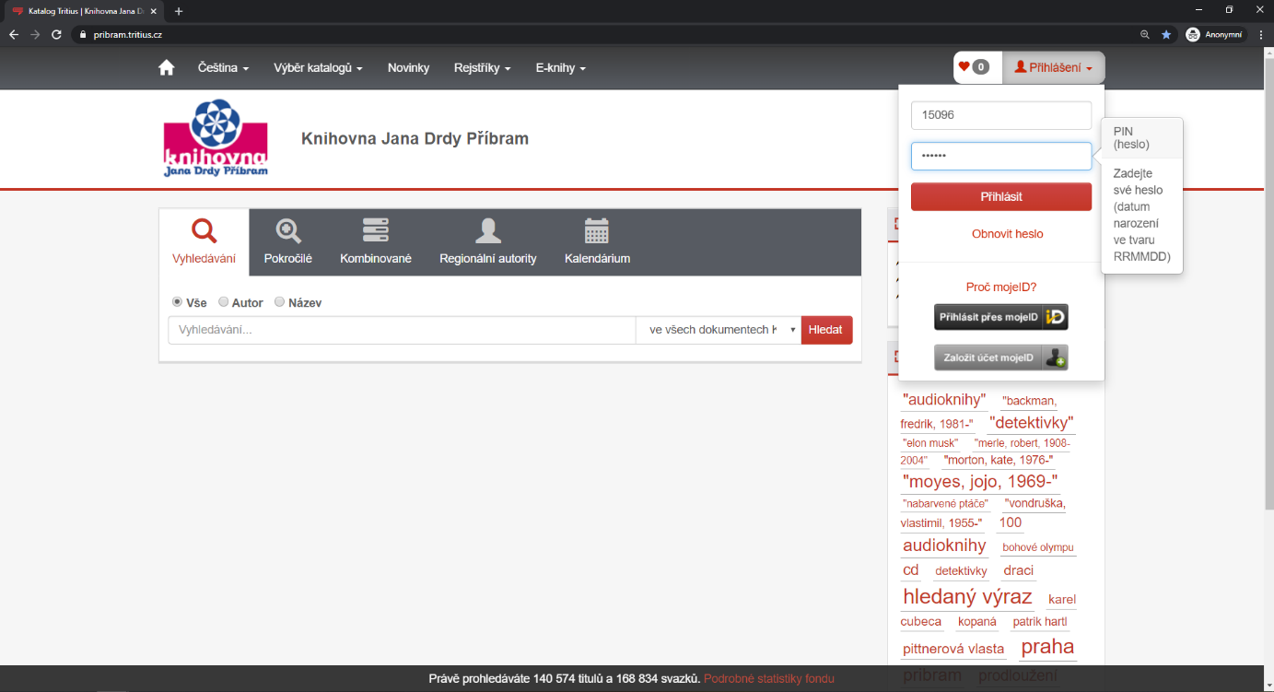The height and width of the screenshot is (692, 1274).
Task: Reload the page in browser
Action: [x=56, y=34]
